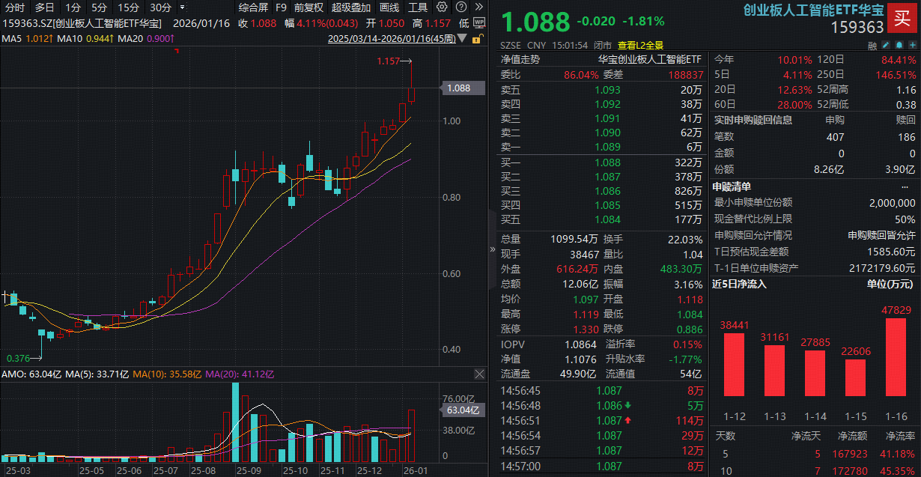Close the AMO volume sub-chart panel

tap(479, 374)
